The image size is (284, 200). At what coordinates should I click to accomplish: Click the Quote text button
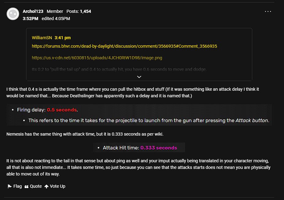pos(36,186)
